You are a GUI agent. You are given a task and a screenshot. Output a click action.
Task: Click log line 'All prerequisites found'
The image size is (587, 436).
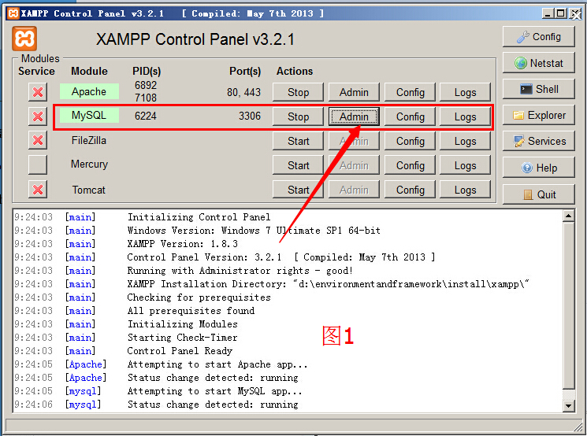[x=191, y=311]
